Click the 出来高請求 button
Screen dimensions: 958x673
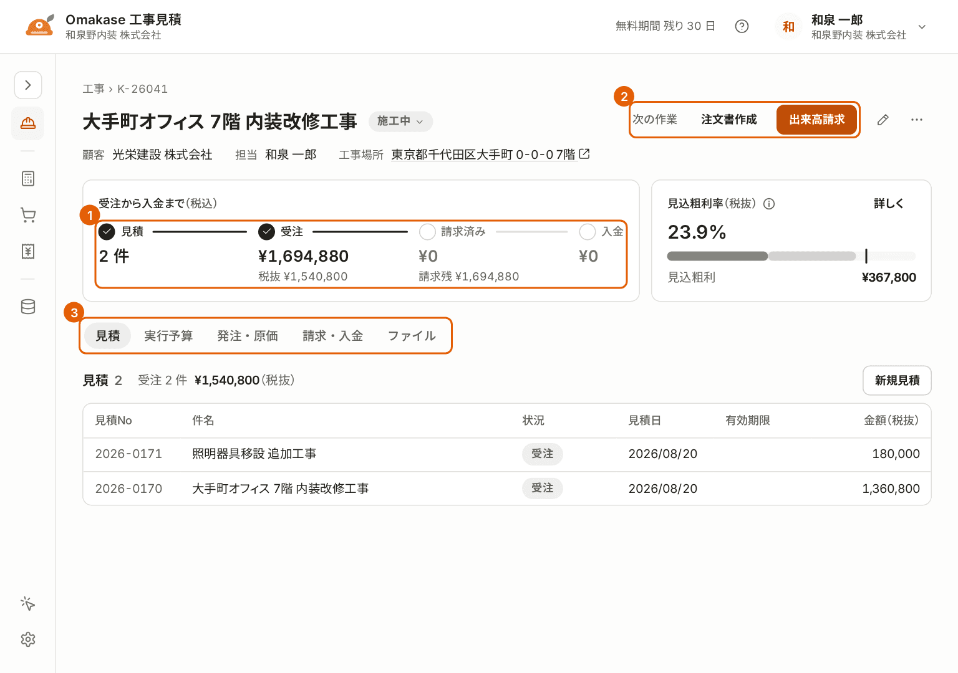click(816, 120)
